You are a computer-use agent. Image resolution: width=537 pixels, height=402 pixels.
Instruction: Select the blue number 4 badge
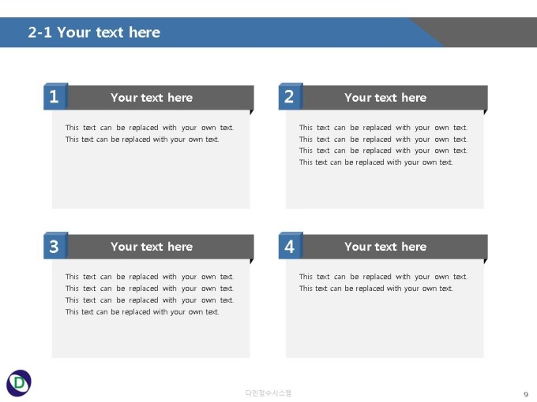(x=291, y=245)
